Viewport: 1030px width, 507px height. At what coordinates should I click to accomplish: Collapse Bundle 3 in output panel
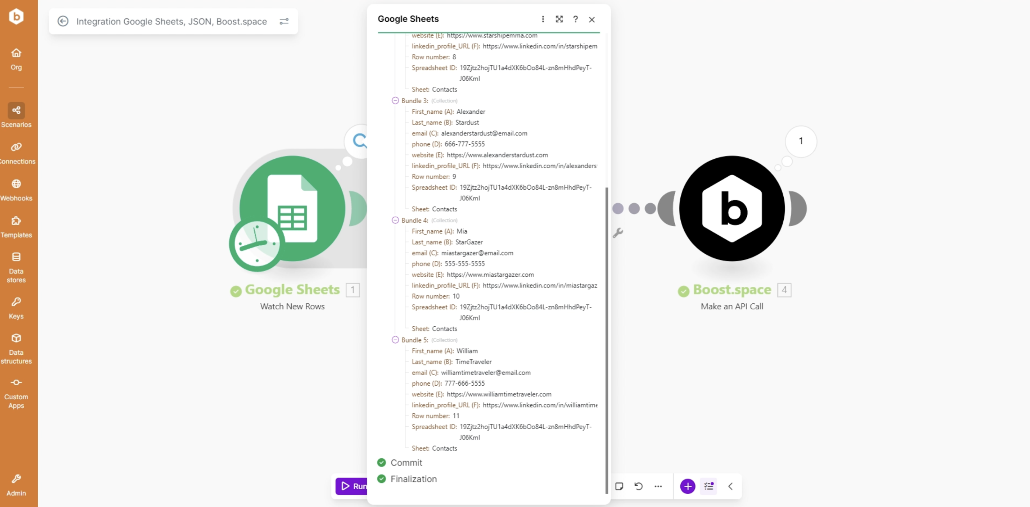(x=395, y=100)
